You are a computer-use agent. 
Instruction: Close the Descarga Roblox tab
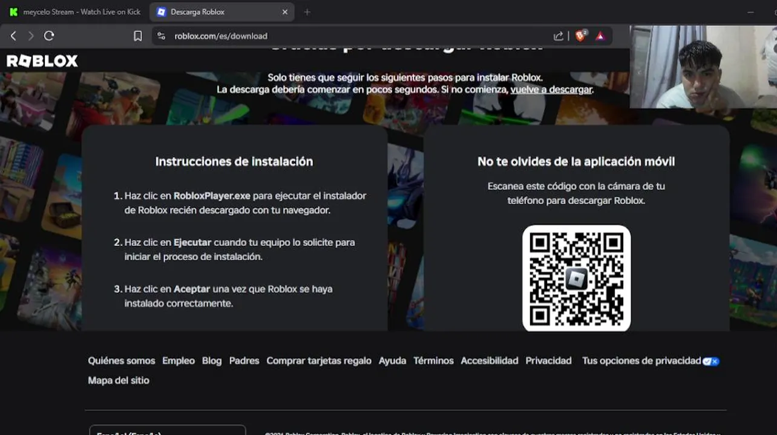point(285,12)
